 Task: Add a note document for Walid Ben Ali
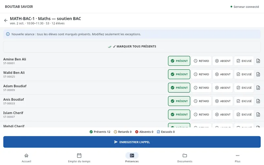[x=258, y=74]
